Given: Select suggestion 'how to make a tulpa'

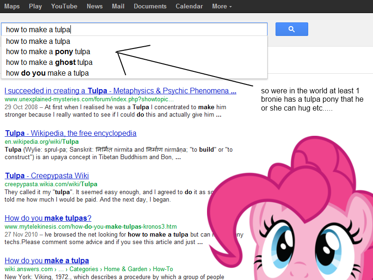Looking at the screenshot, I should [x=134, y=41].
